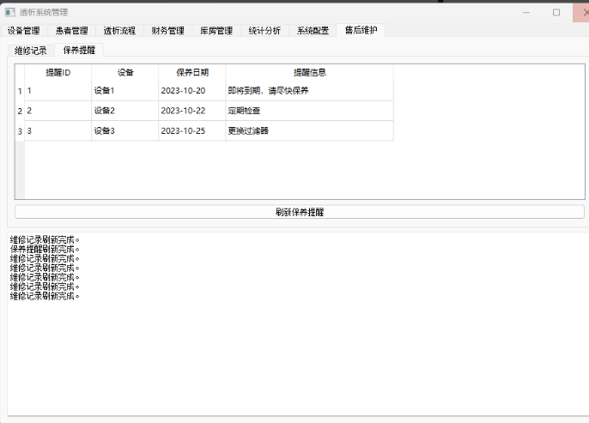Open the 透析流程 tab
The image size is (589, 423).
tap(119, 30)
